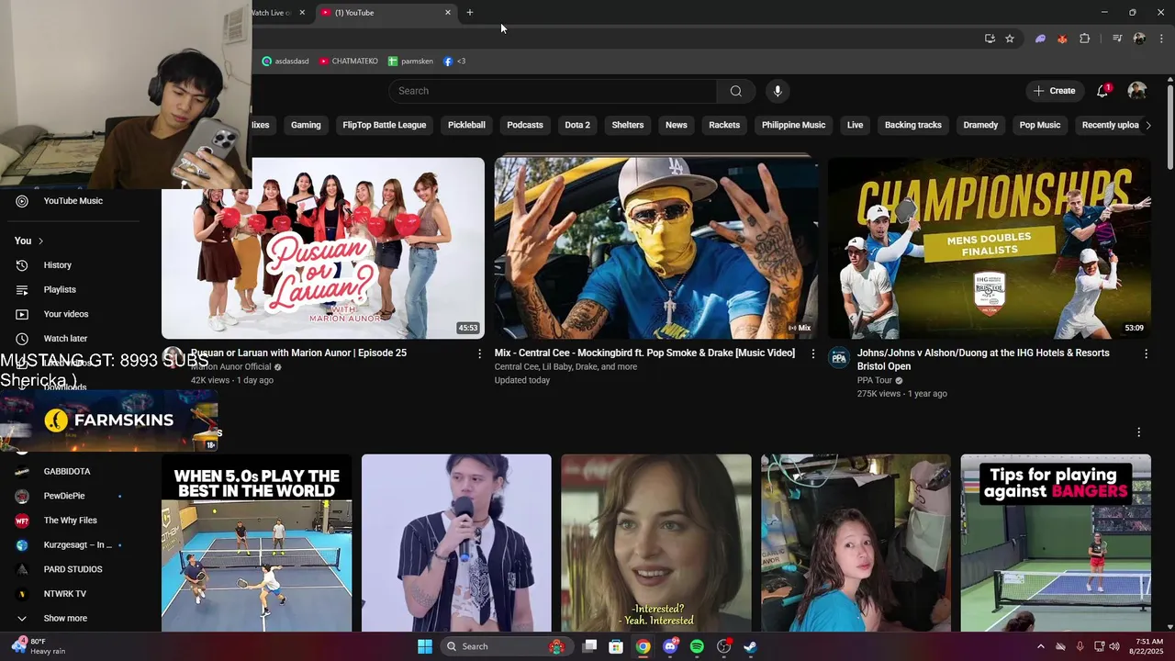Screen dimensions: 1175x661
Task: Open Microsoft Store from taskbar
Action: pyautogui.click(x=617, y=646)
